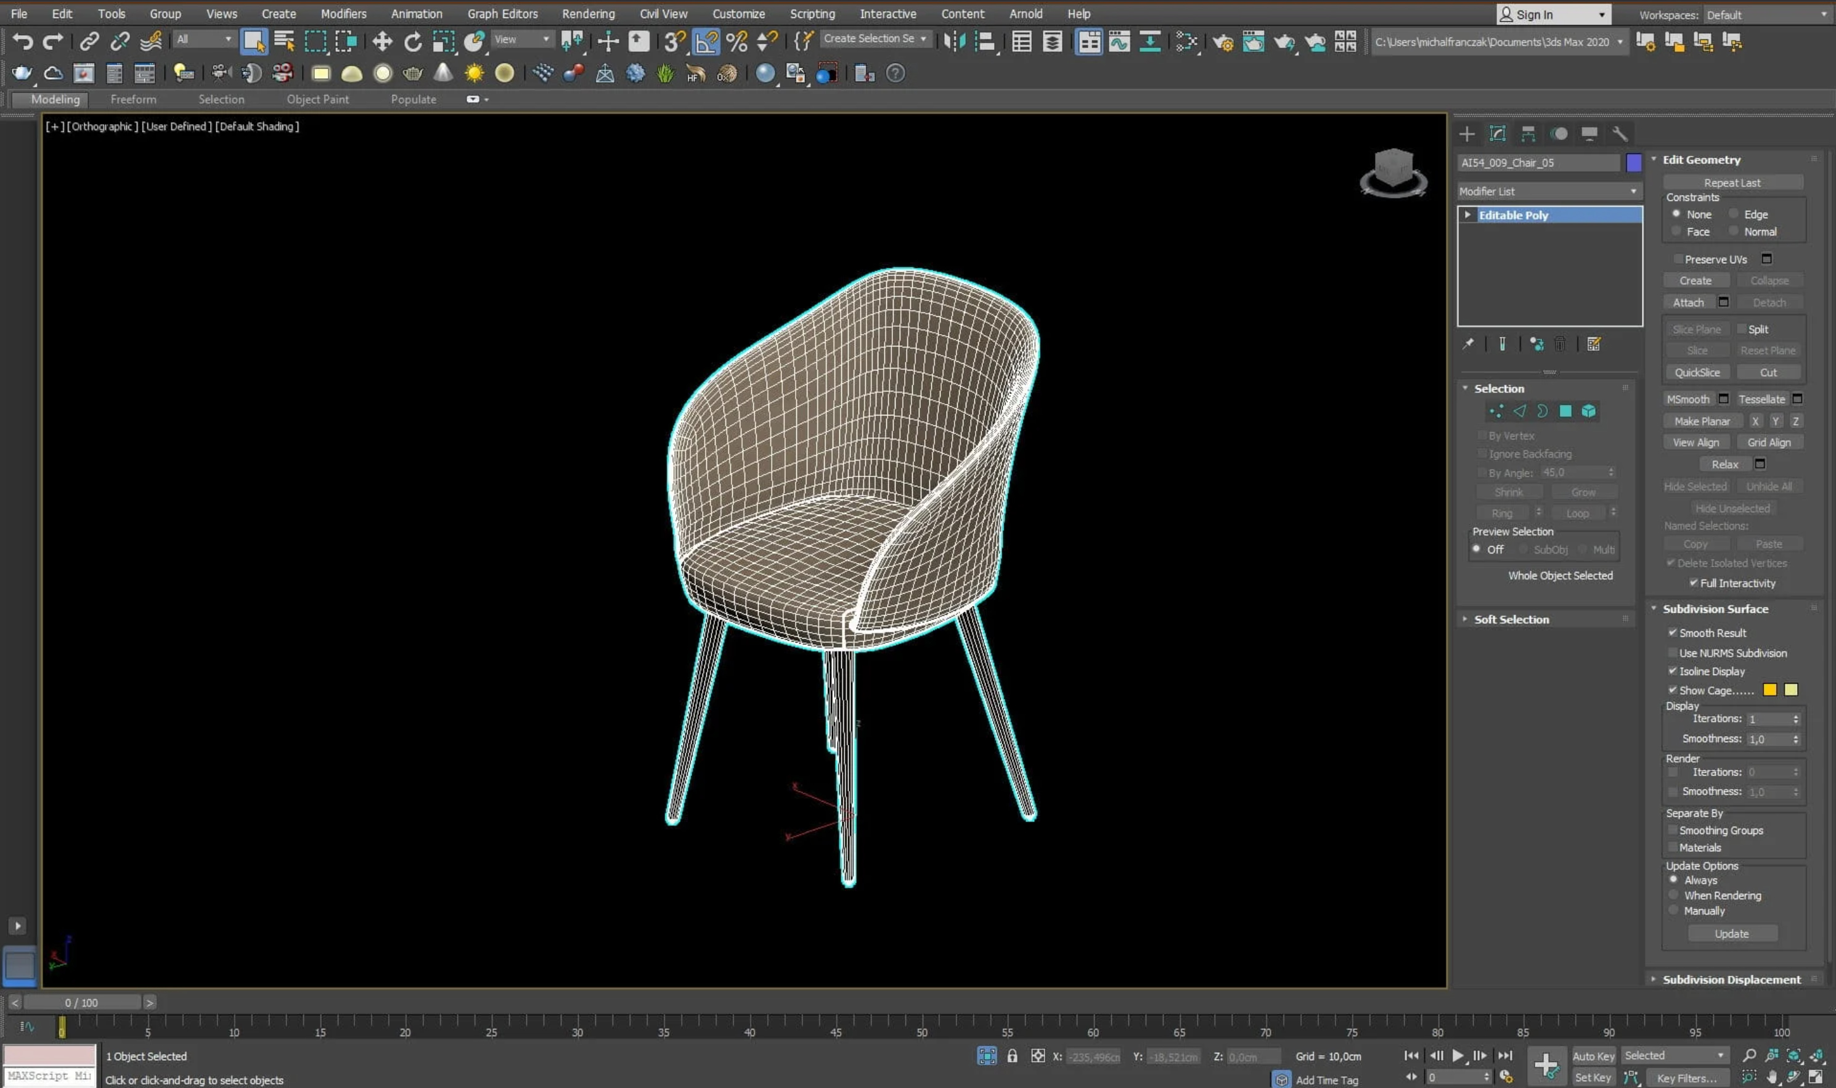Open the Hierarchy command panel tab
Image resolution: width=1836 pixels, height=1088 pixels.
[1528, 133]
